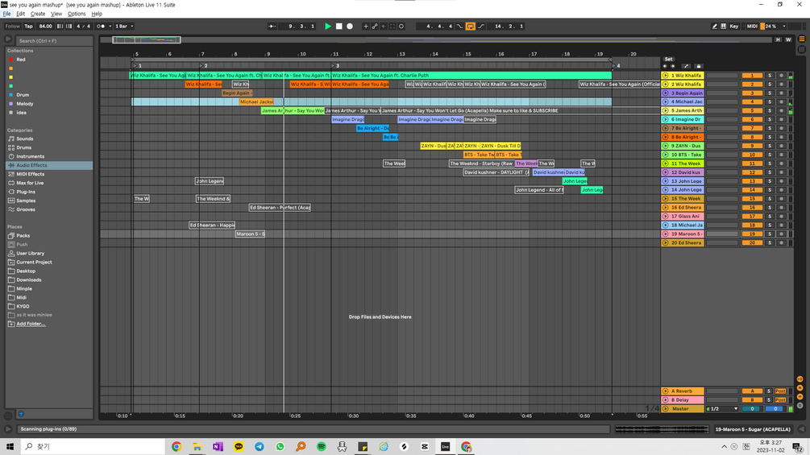Unfold track 3 Begin Again

coord(666,93)
